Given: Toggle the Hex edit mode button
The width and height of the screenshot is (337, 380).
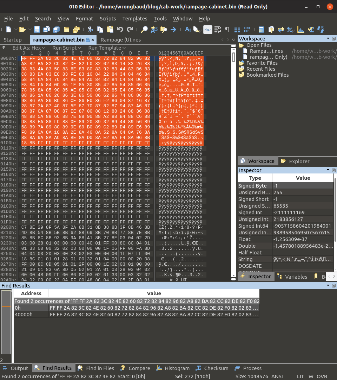Looking at the screenshot, I should point(207,30).
